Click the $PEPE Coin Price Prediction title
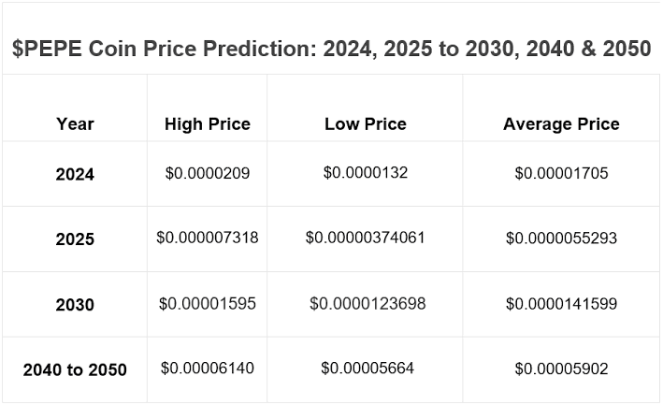 [x=331, y=51]
